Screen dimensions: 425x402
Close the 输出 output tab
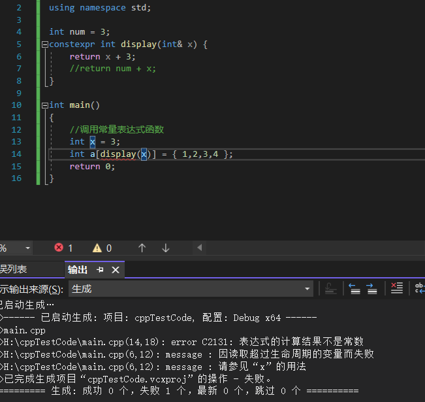tap(116, 270)
